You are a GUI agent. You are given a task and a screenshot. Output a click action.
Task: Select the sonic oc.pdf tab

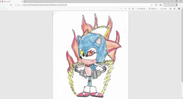tap(12, 2)
